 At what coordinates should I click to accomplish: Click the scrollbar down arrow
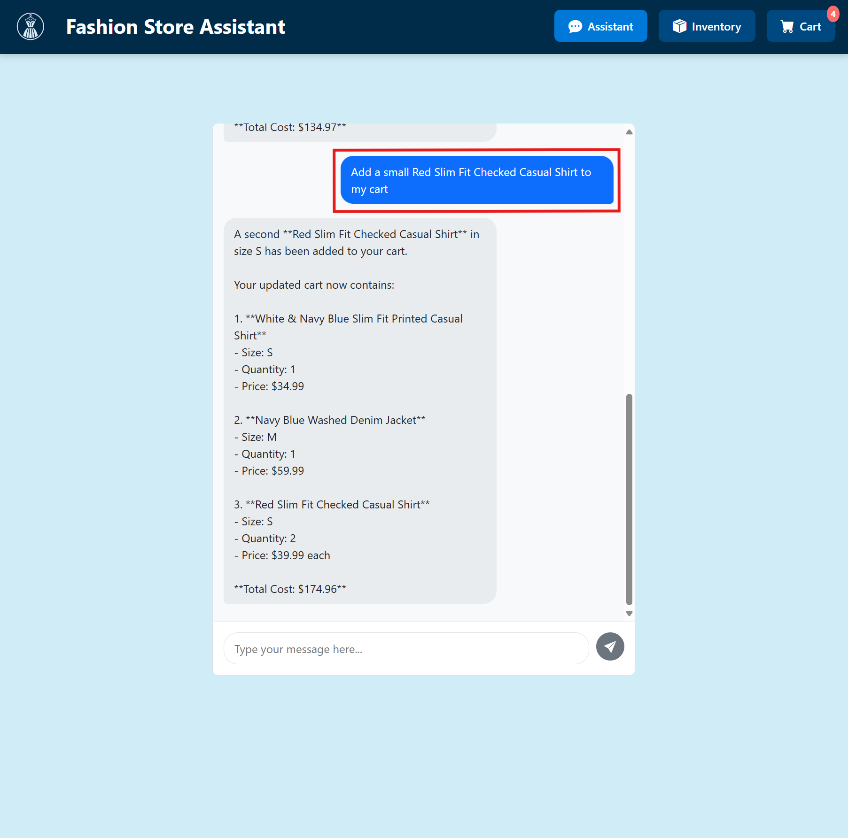[x=629, y=613]
